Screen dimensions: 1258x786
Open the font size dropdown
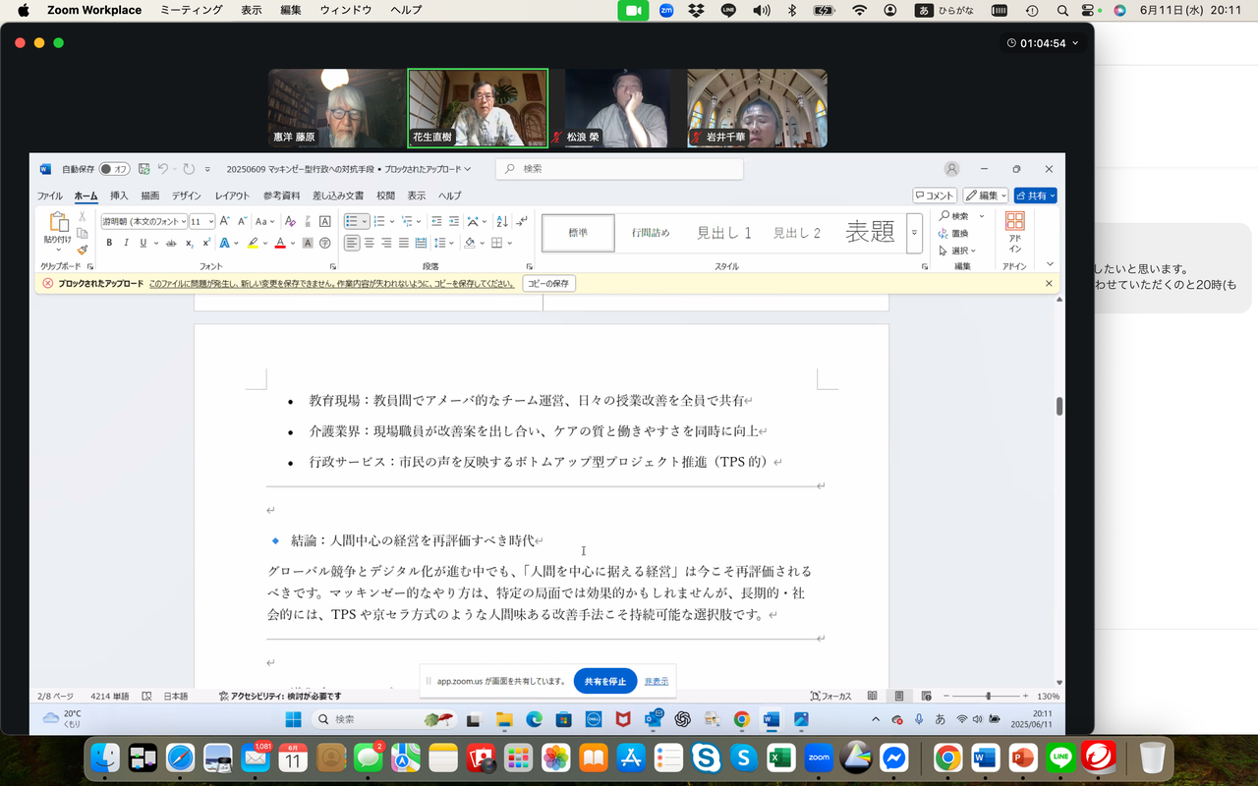click(201, 221)
